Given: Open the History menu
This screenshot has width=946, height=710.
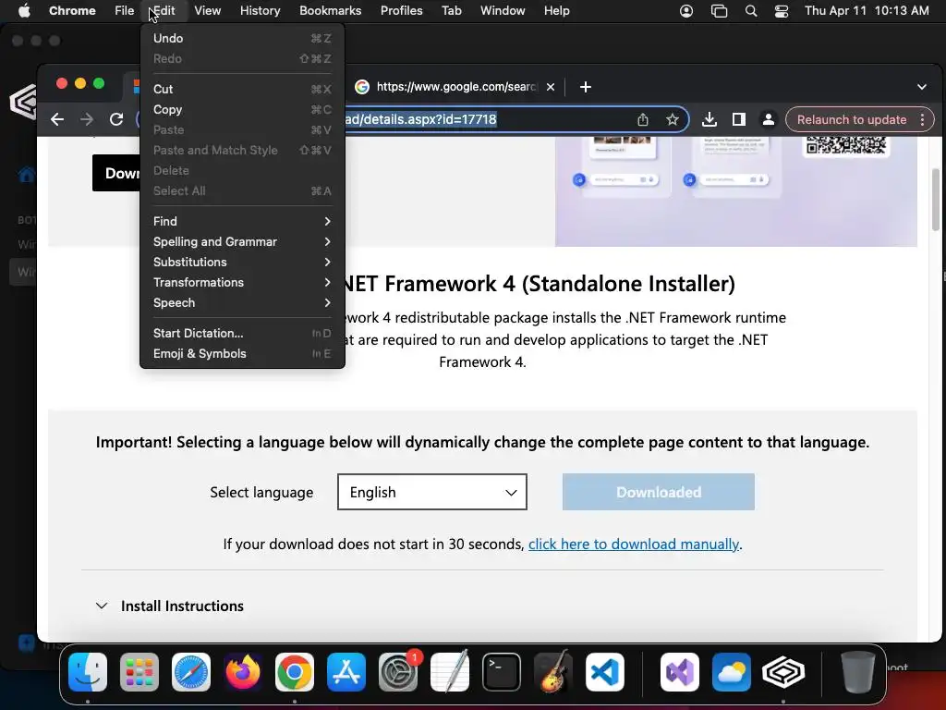Looking at the screenshot, I should click(x=260, y=11).
